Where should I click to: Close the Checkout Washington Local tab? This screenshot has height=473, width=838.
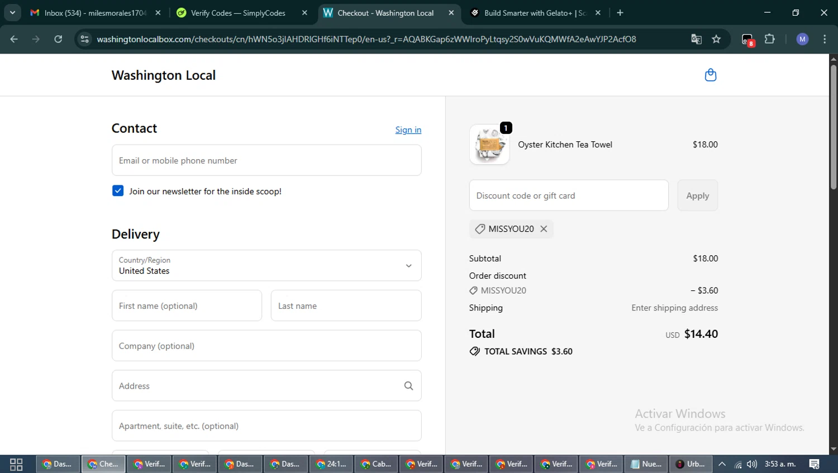[x=451, y=13]
